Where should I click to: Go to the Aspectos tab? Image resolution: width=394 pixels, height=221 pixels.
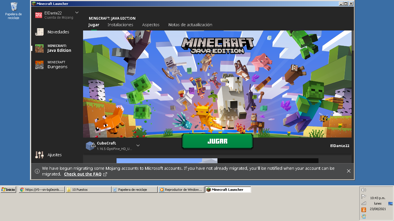coord(151,25)
